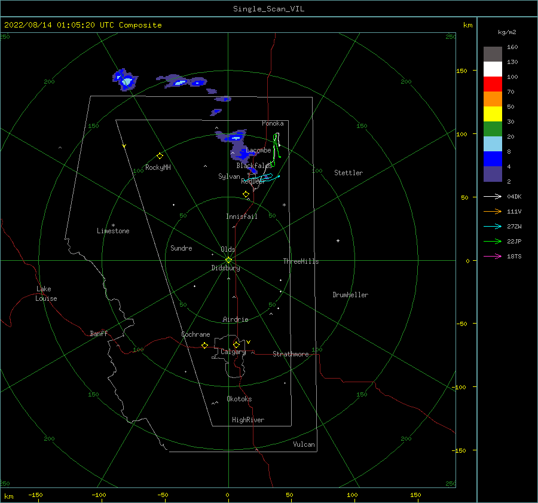Image resolution: width=538 pixels, height=503 pixels.
Task: Click the green 22JP storm track near Lacombe
Action: tap(275, 150)
